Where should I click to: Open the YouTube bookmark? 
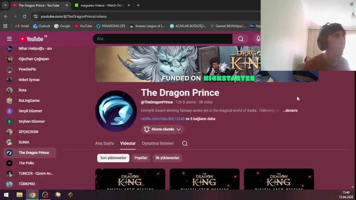tap(83, 26)
